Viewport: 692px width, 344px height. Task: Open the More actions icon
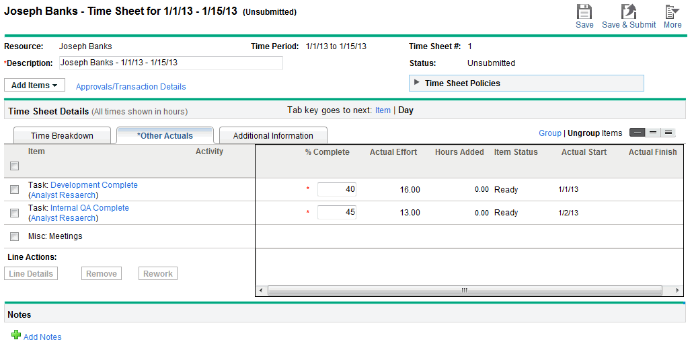point(672,11)
